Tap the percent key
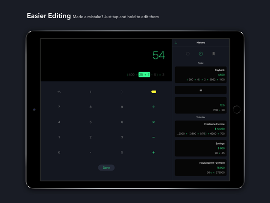This screenshot has height=203, width=270. [x=122, y=152]
